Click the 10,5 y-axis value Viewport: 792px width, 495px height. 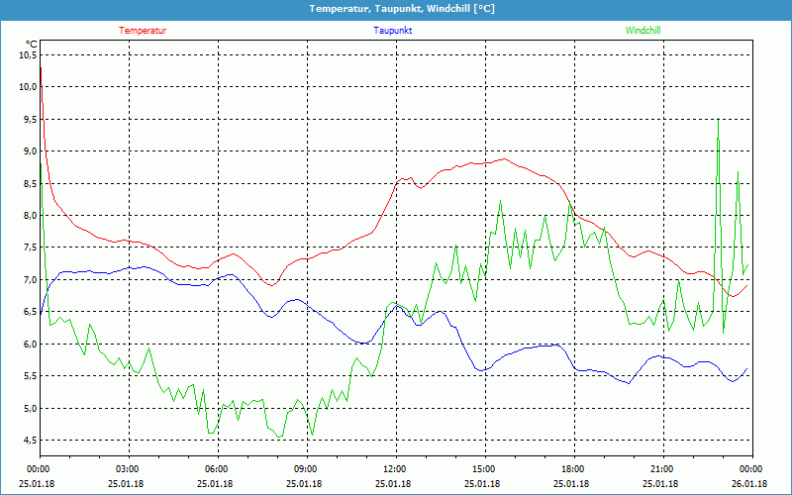(28, 55)
